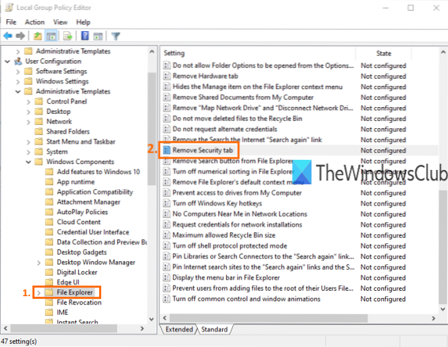Click the Export List toolbar icon
This screenshot has height=347, width=448.
(x=67, y=36)
